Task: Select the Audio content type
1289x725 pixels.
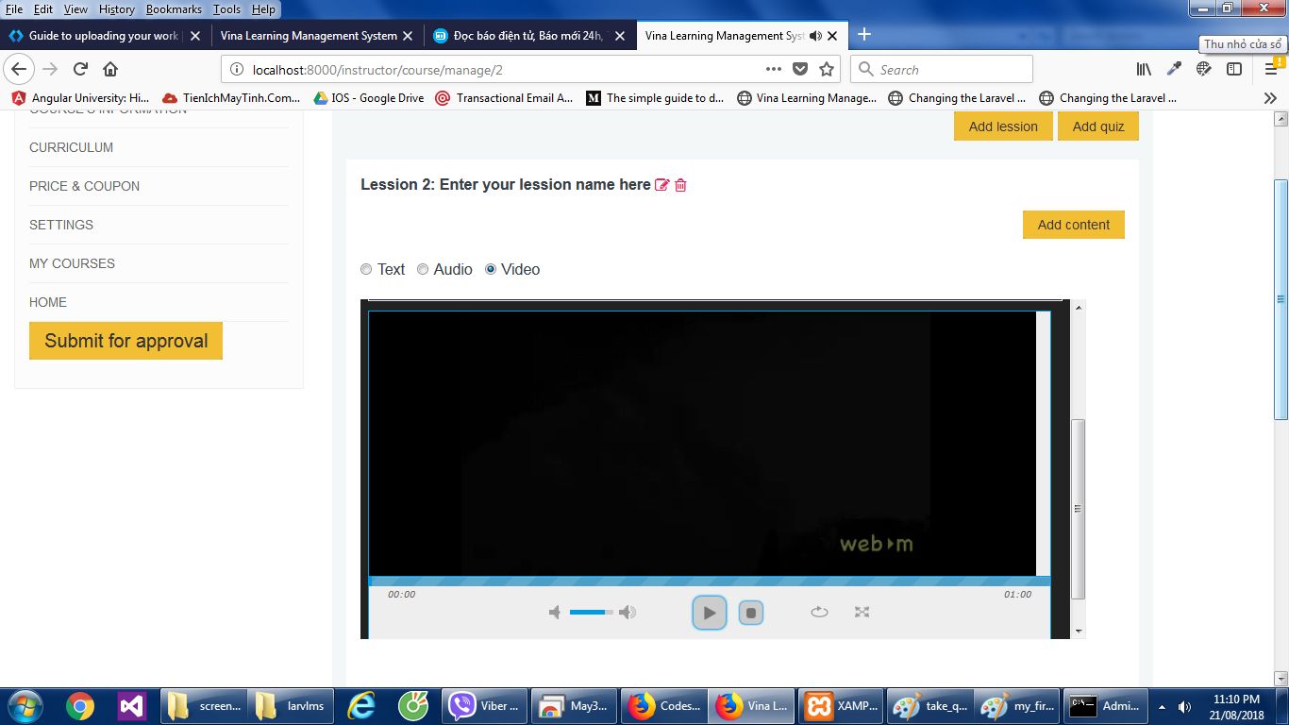Action: (423, 270)
